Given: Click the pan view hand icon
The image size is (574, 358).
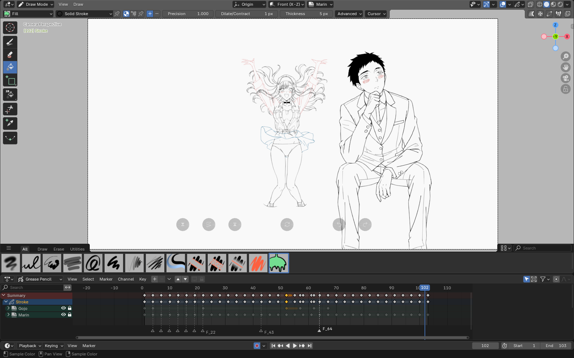Looking at the screenshot, I should coord(566,67).
